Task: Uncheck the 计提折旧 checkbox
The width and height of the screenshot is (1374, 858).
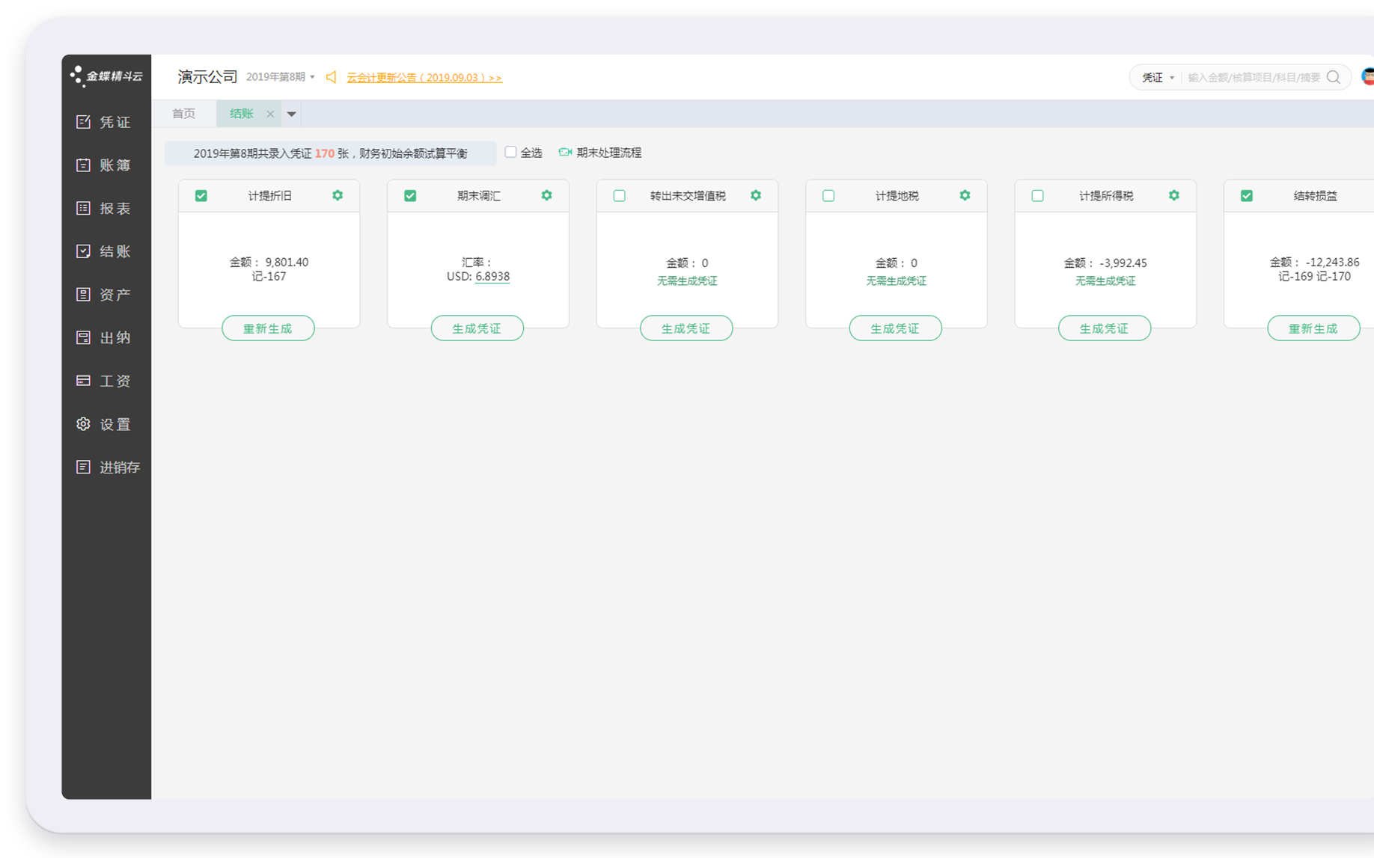Action: [201, 196]
